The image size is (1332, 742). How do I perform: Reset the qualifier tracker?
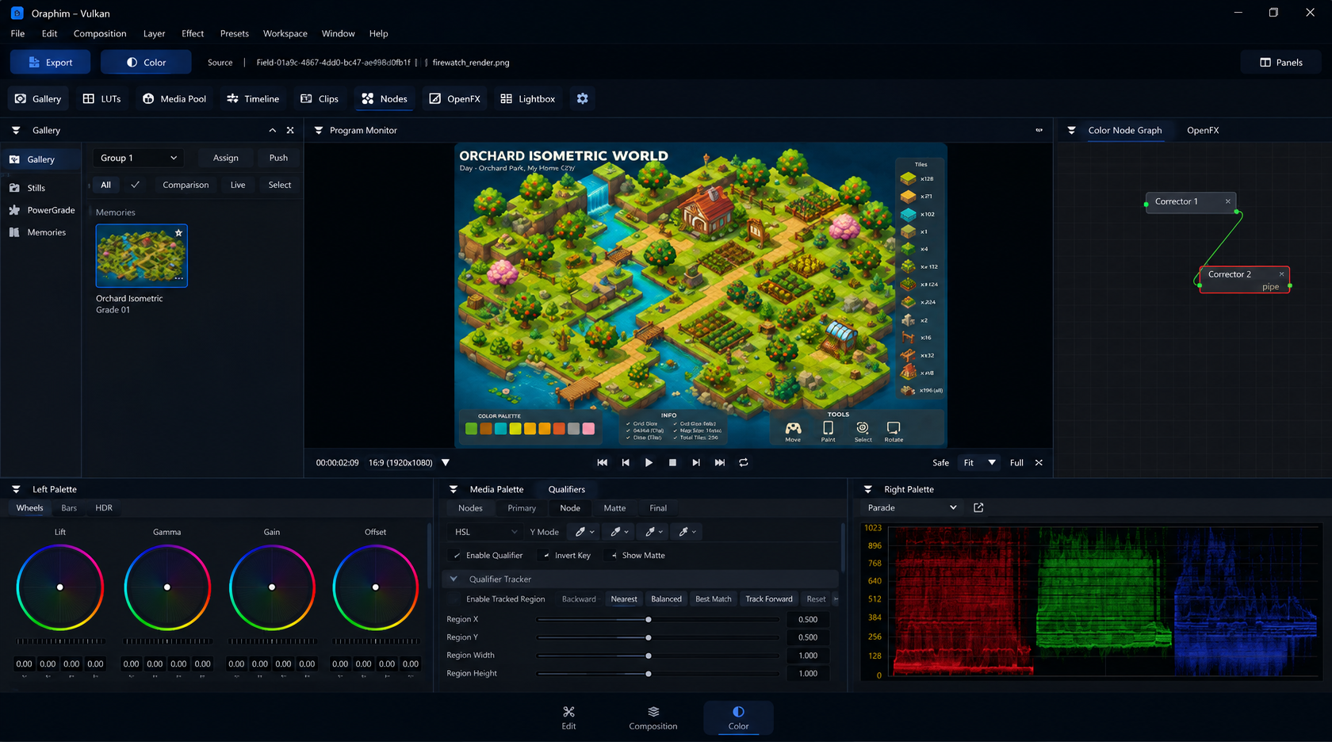[816, 599]
